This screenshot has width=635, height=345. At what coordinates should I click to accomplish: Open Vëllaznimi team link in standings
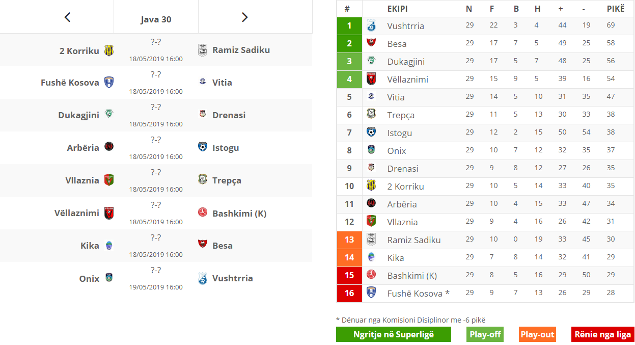(x=407, y=79)
